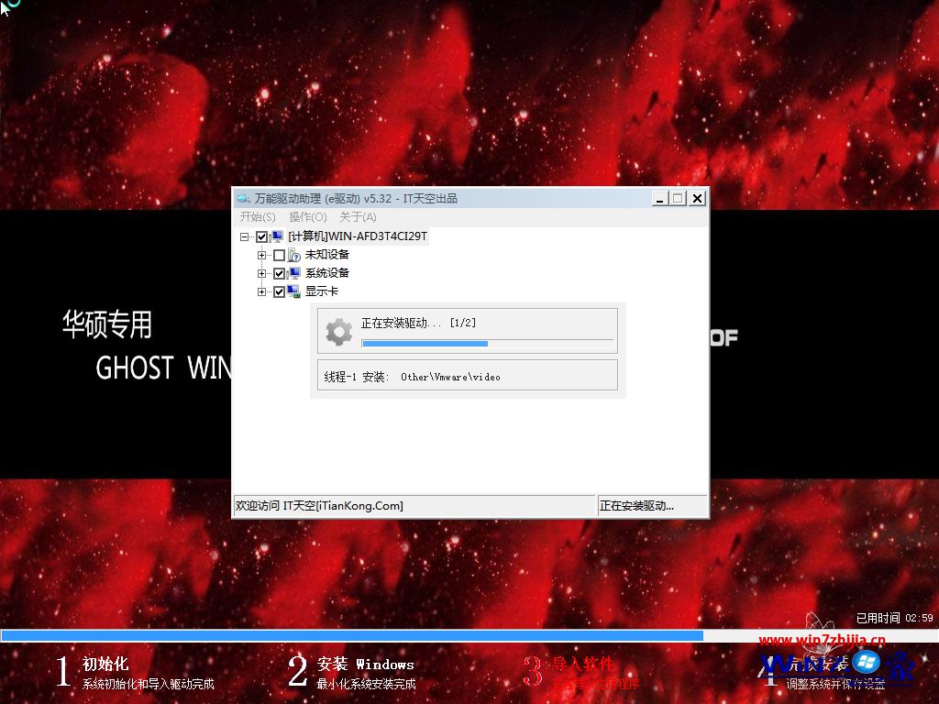Open the 开始(S) menu
Screen dimensions: 939x704
tap(257, 216)
